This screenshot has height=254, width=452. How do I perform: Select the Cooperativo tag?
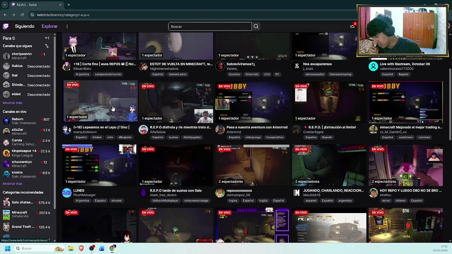(275, 137)
